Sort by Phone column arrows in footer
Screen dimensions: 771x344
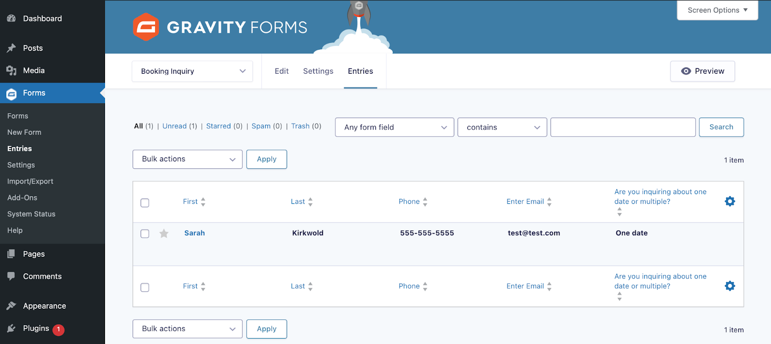(425, 287)
